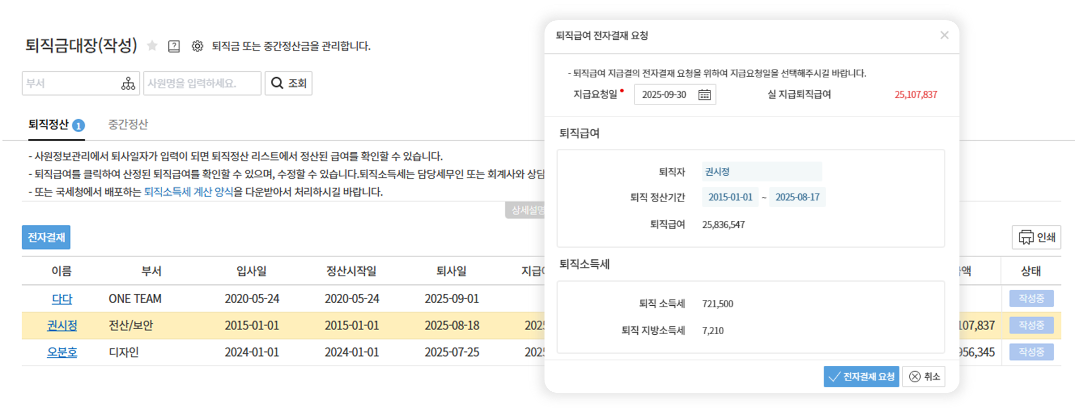Open employee 권시정 name link

[x=62, y=325]
